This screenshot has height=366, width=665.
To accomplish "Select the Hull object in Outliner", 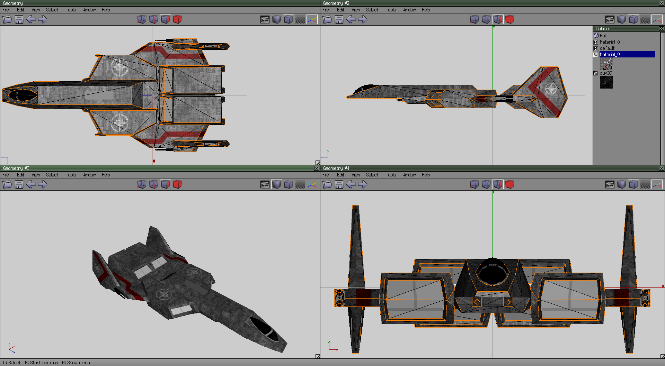I will click(x=603, y=36).
